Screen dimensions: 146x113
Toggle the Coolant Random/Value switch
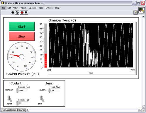point(10,99)
